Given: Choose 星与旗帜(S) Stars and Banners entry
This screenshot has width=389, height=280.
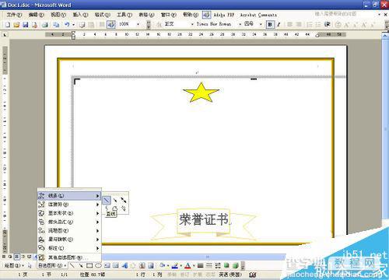Looking at the screenshot, I should 69,240.
